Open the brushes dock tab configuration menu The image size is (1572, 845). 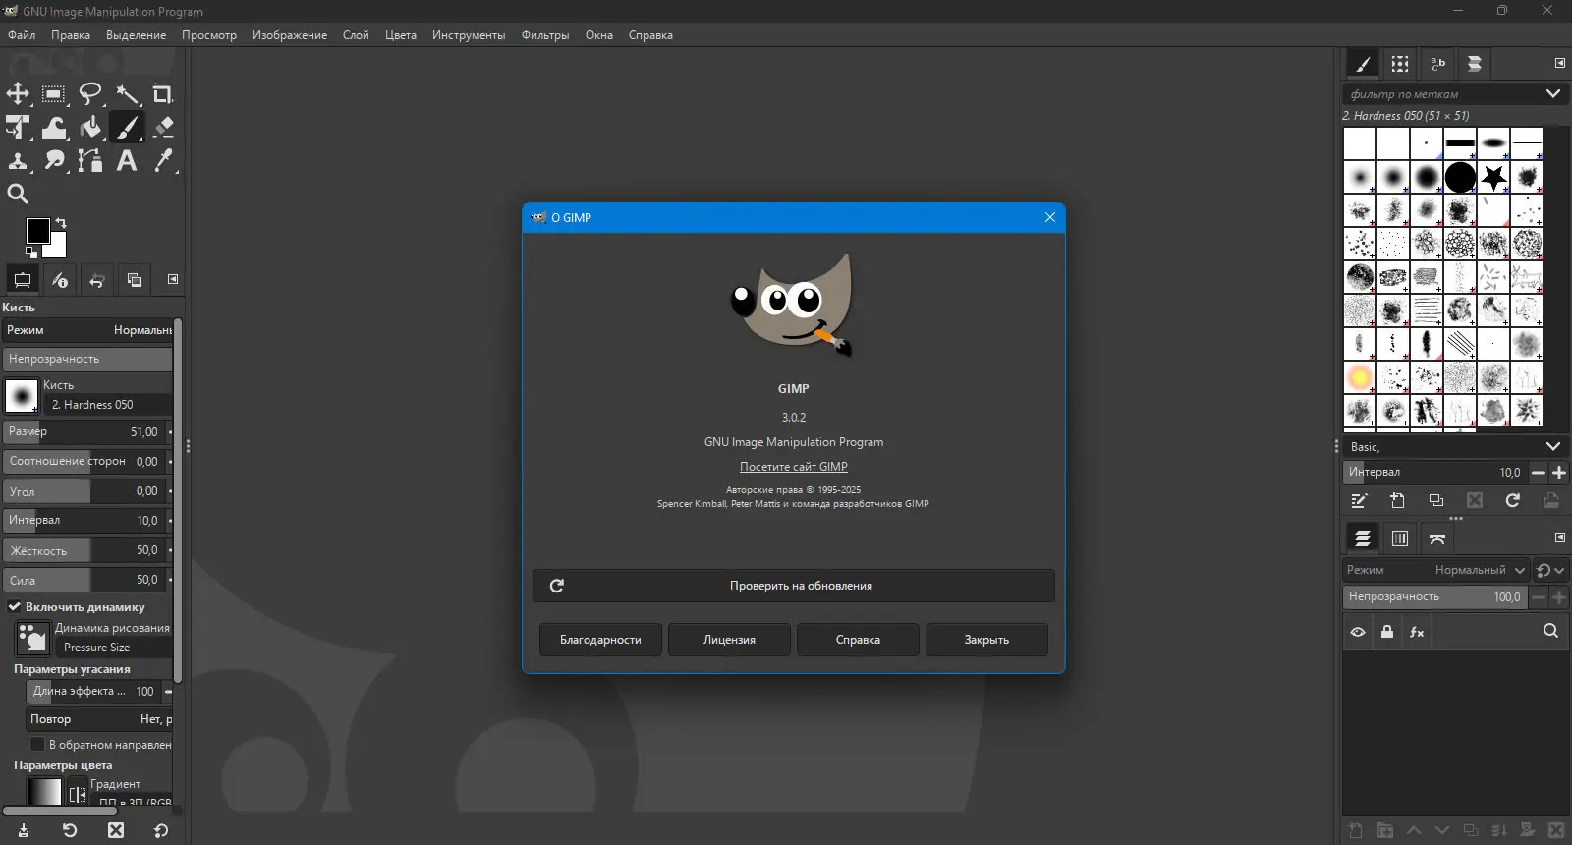click(1559, 63)
